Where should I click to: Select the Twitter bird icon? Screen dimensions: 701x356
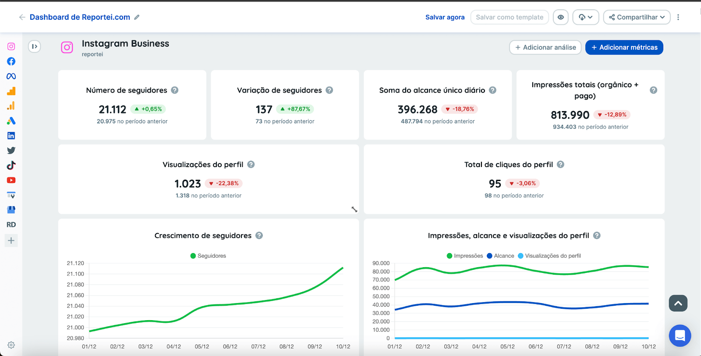[x=11, y=150]
